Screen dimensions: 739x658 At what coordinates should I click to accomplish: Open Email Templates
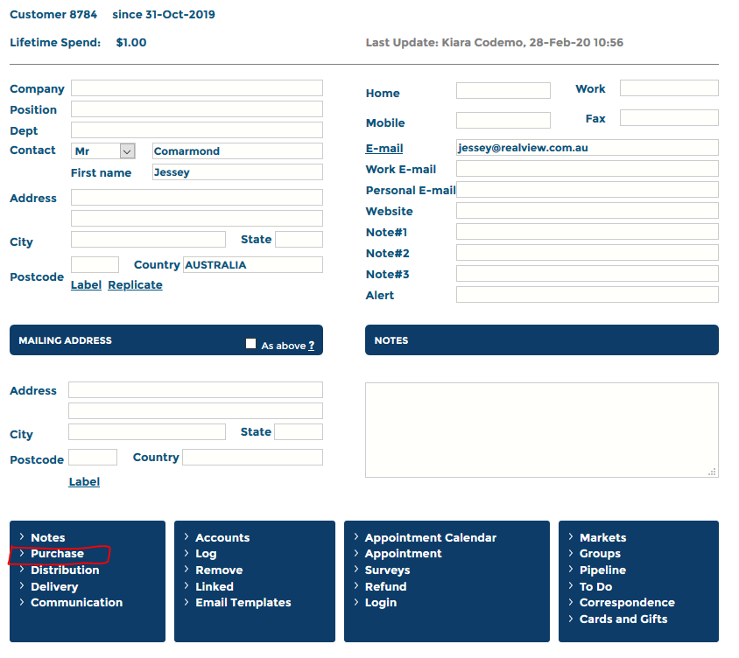coord(243,602)
